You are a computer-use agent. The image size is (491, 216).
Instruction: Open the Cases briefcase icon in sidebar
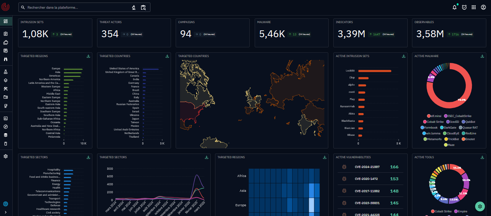point(6,42)
